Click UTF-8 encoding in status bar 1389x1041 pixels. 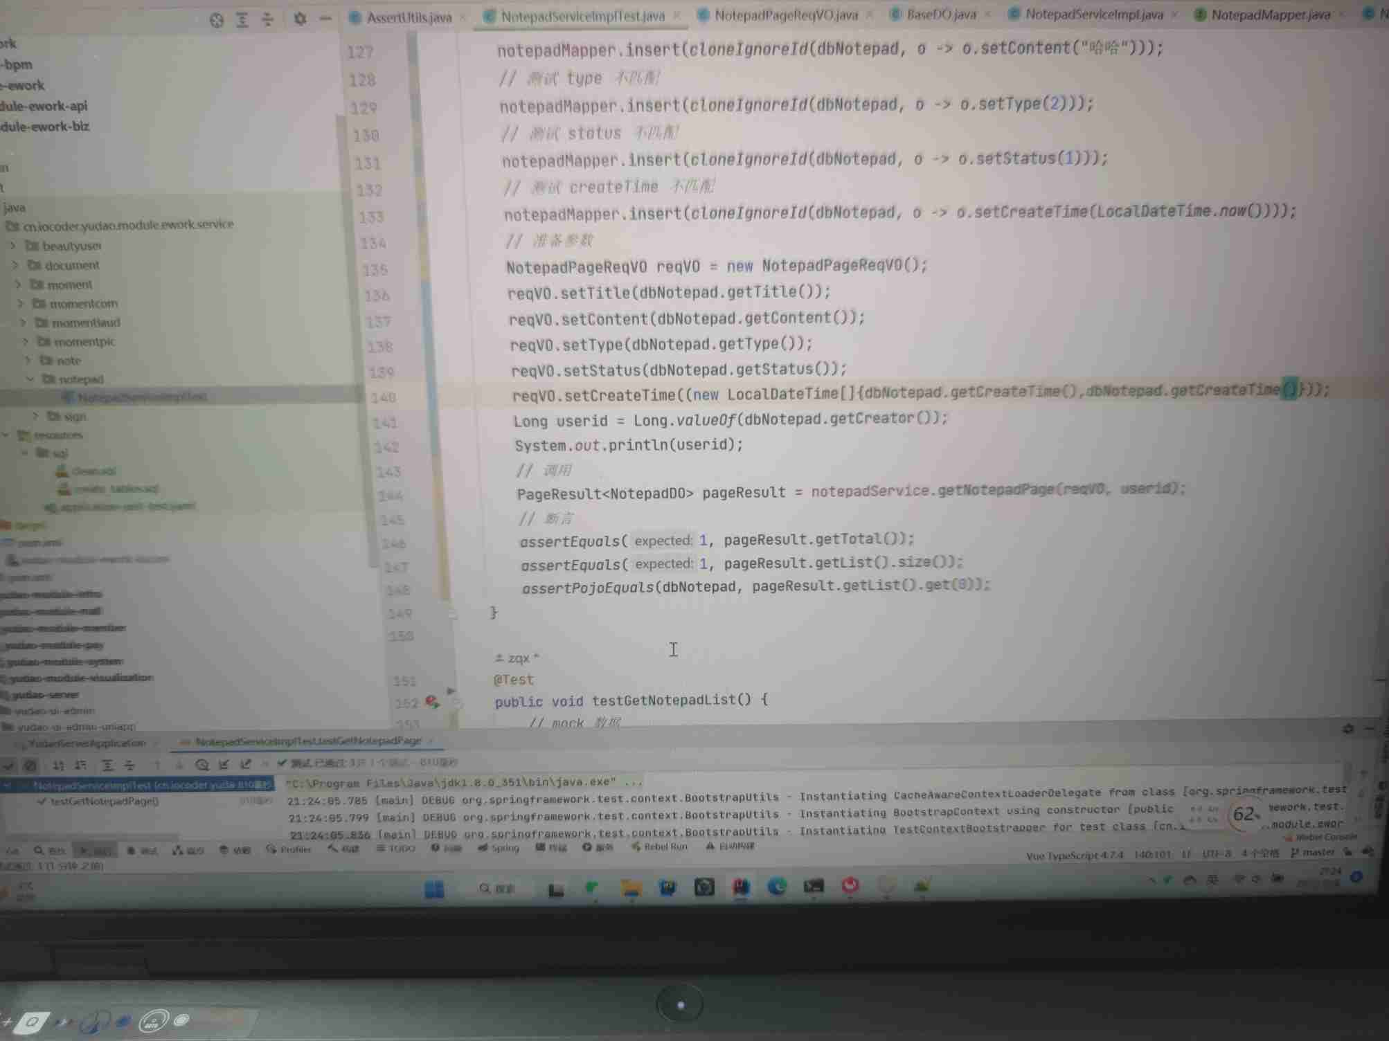tap(1217, 853)
